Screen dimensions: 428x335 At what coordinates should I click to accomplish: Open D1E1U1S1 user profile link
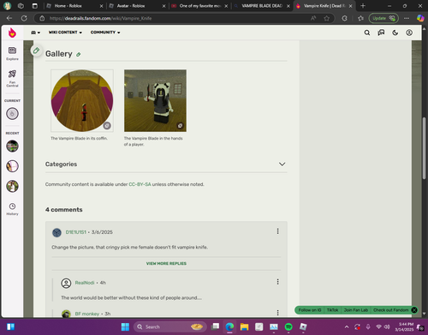tap(75, 232)
